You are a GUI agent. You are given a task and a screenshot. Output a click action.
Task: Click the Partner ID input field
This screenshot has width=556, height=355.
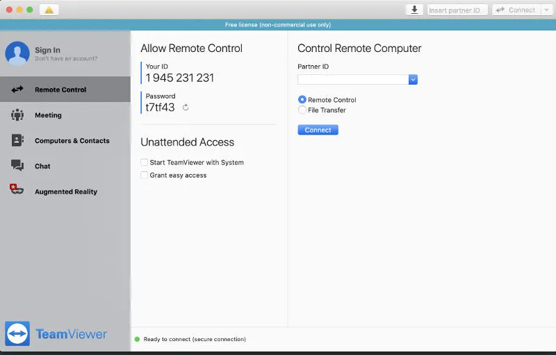click(x=353, y=80)
